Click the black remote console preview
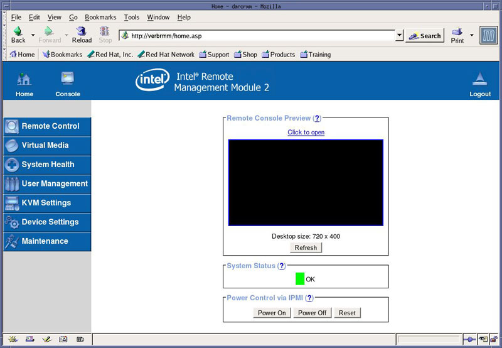The width and height of the screenshot is (502, 348). pos(306,182)
